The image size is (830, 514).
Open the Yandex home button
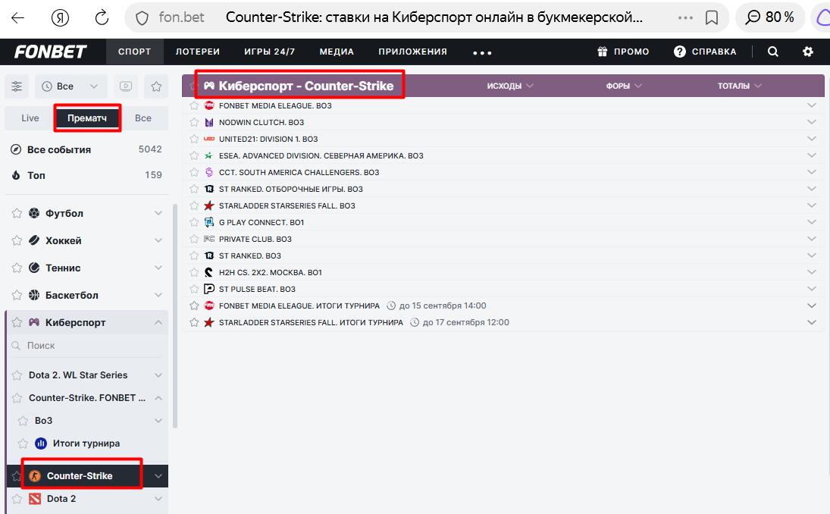(x=61, y=17)
